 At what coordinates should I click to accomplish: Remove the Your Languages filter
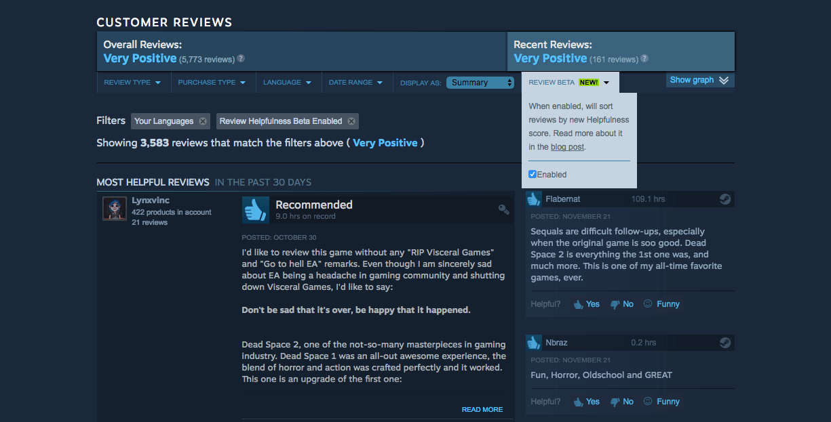tap(201, 121)
